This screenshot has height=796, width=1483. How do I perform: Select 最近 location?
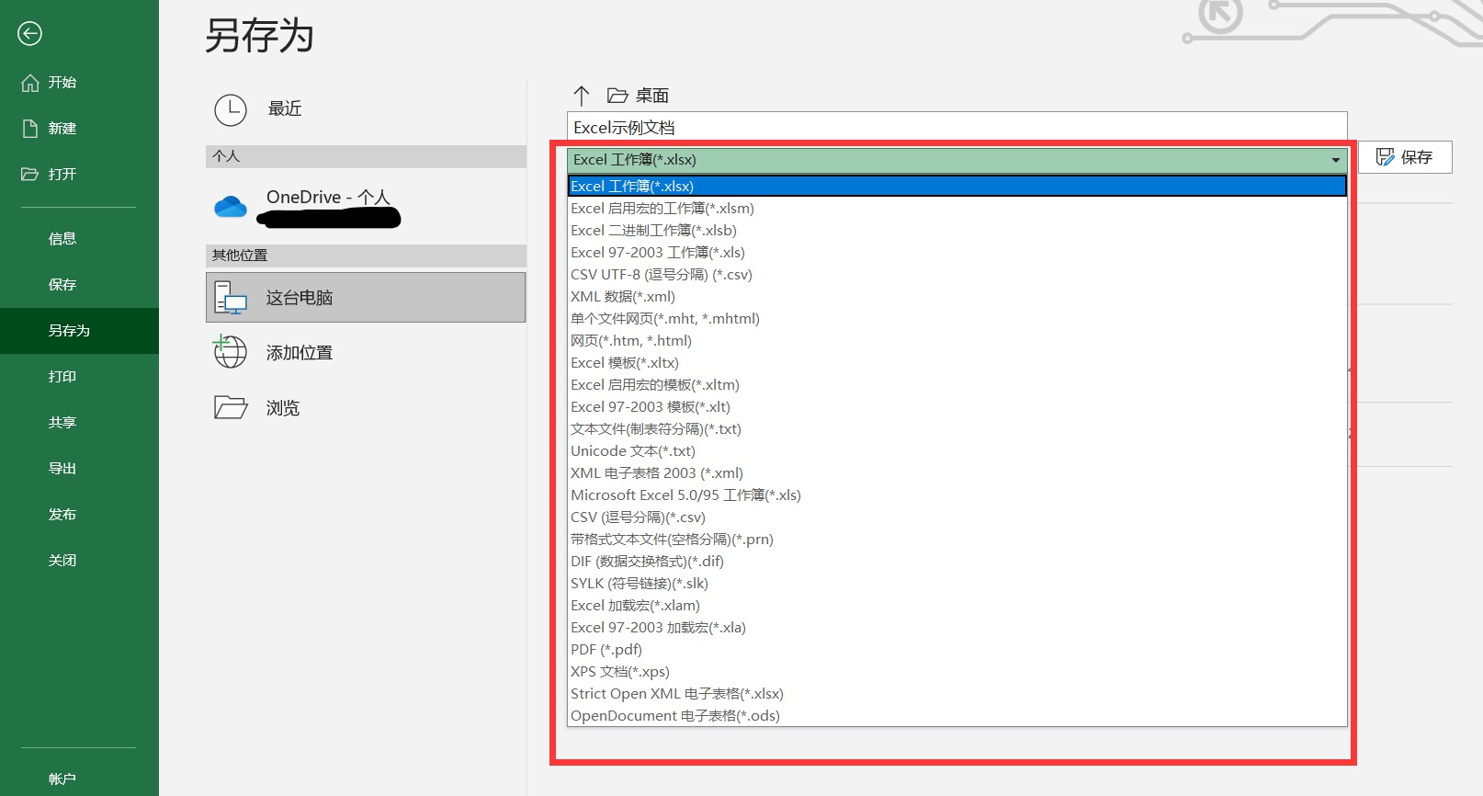click(366, 109)
